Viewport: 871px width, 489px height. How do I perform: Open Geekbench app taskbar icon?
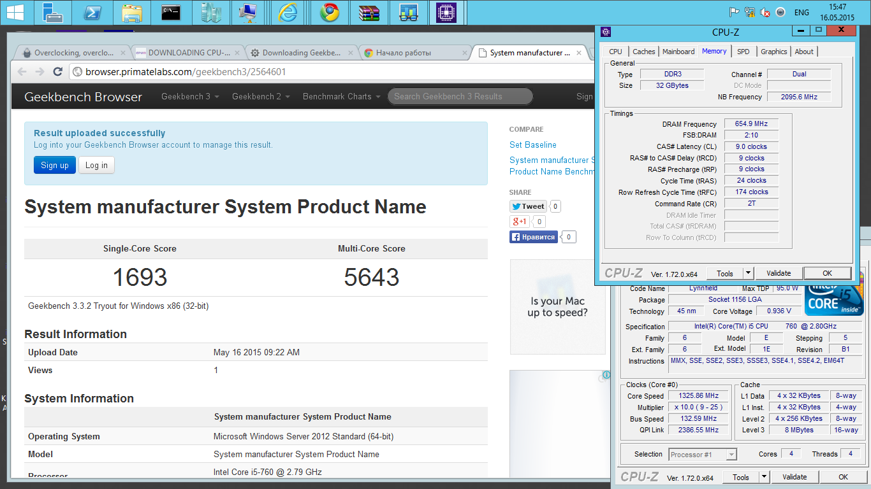pos(407,12)
